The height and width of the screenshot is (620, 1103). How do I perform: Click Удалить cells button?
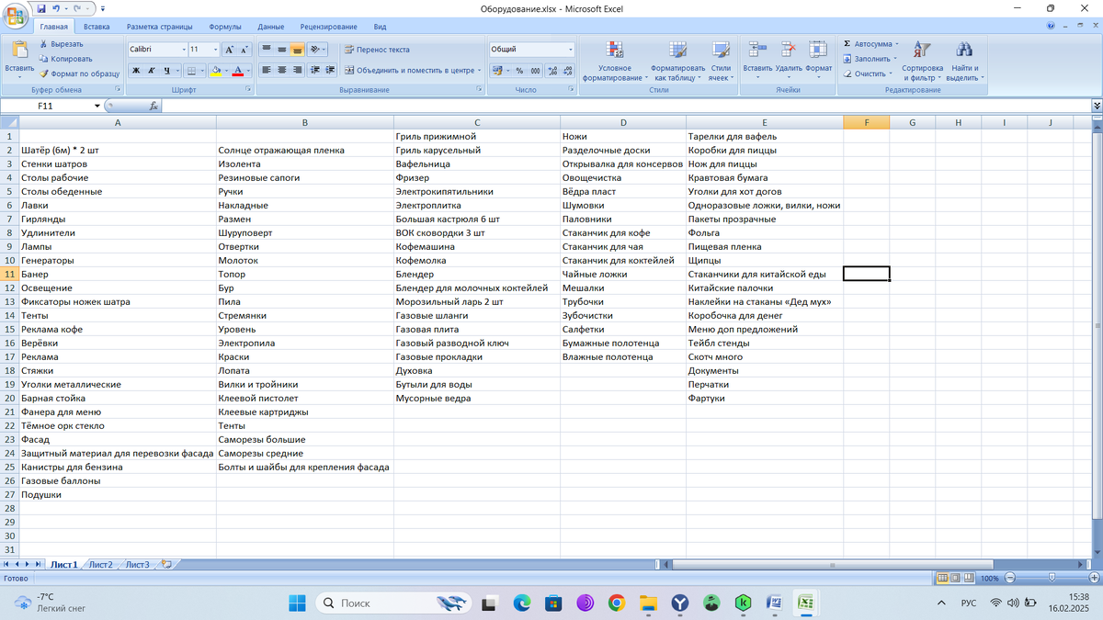click(789, 59)
